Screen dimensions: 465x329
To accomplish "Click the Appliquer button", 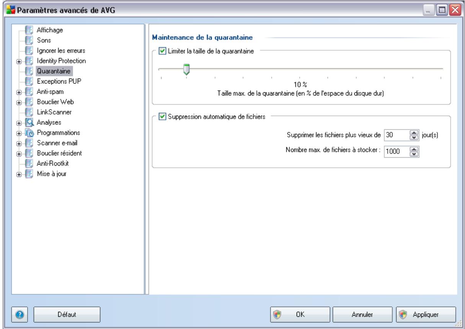I will click(426, 315).
